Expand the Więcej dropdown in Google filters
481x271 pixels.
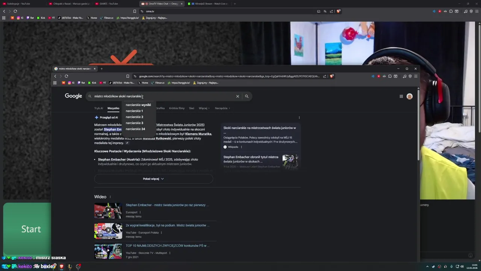point(203,108)
